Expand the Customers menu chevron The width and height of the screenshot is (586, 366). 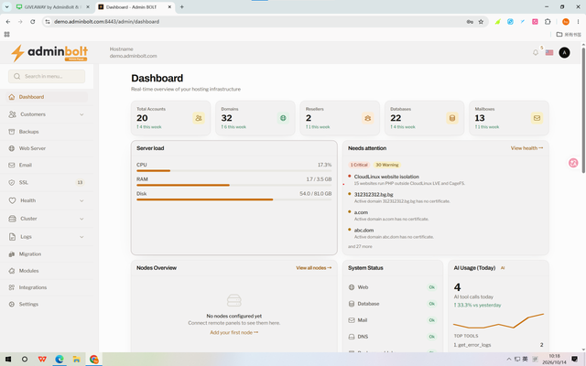81,114
